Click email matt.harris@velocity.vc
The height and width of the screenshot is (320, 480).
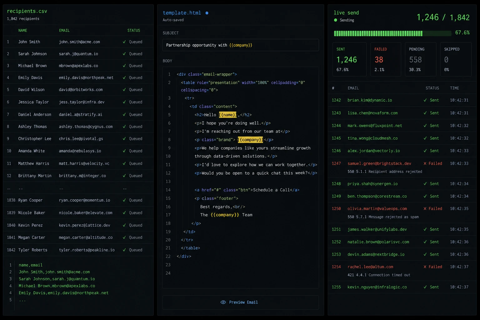[x=84, y=163]
